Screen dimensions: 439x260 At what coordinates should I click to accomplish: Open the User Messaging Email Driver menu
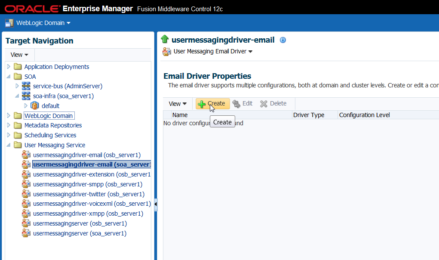(213, 52)
